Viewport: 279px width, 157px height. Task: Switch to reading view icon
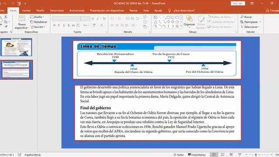coord(231,155)
